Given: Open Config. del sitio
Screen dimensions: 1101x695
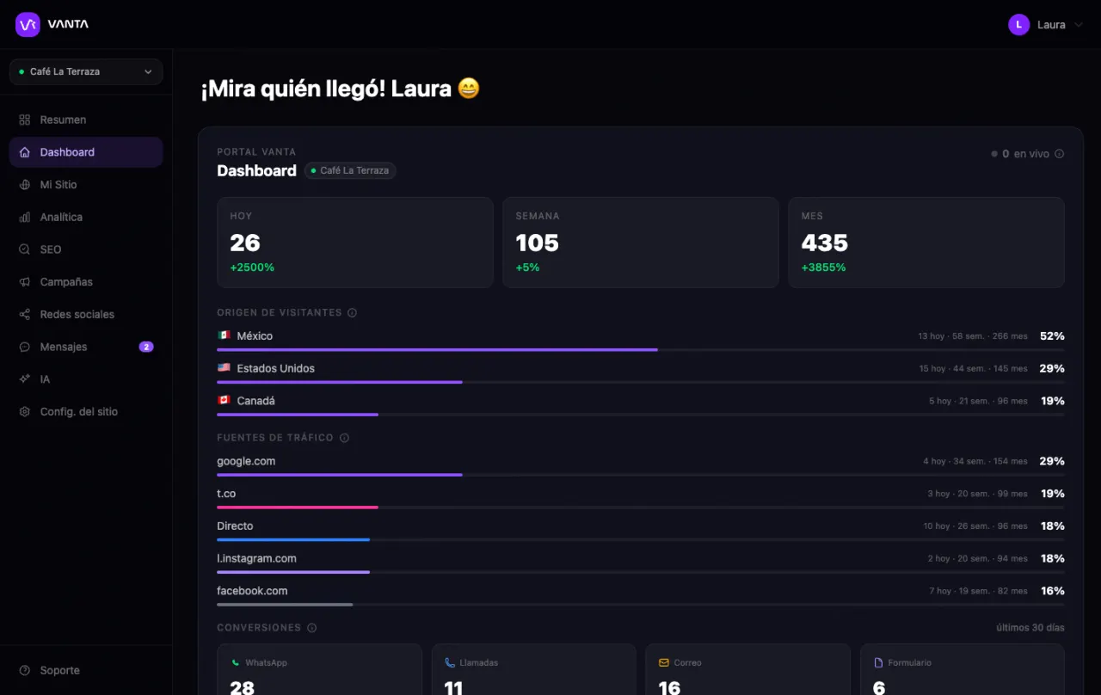Looking at the screenshot, I should (x=86, y=412).
